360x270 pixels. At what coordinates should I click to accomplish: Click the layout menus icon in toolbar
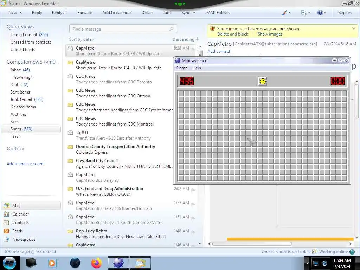303,13
